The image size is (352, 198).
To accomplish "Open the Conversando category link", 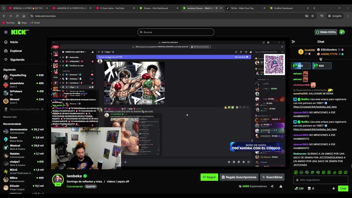I will (75, 186).
